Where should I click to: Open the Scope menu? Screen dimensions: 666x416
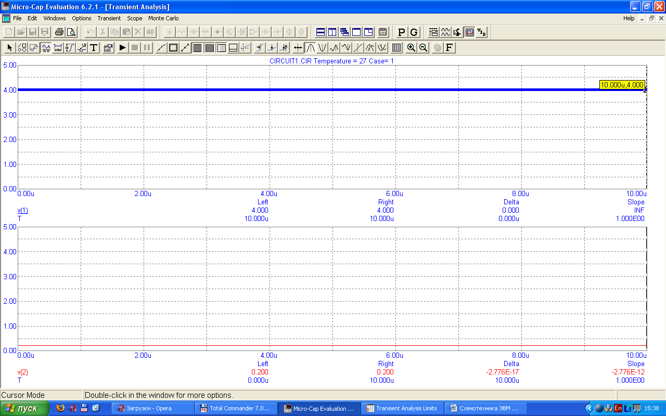coord(134,18)
